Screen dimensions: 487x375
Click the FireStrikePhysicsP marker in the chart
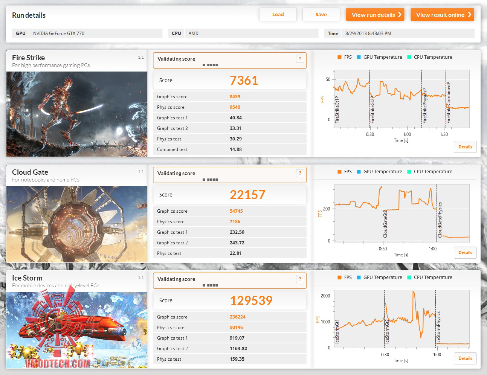(x=424, y=106)
